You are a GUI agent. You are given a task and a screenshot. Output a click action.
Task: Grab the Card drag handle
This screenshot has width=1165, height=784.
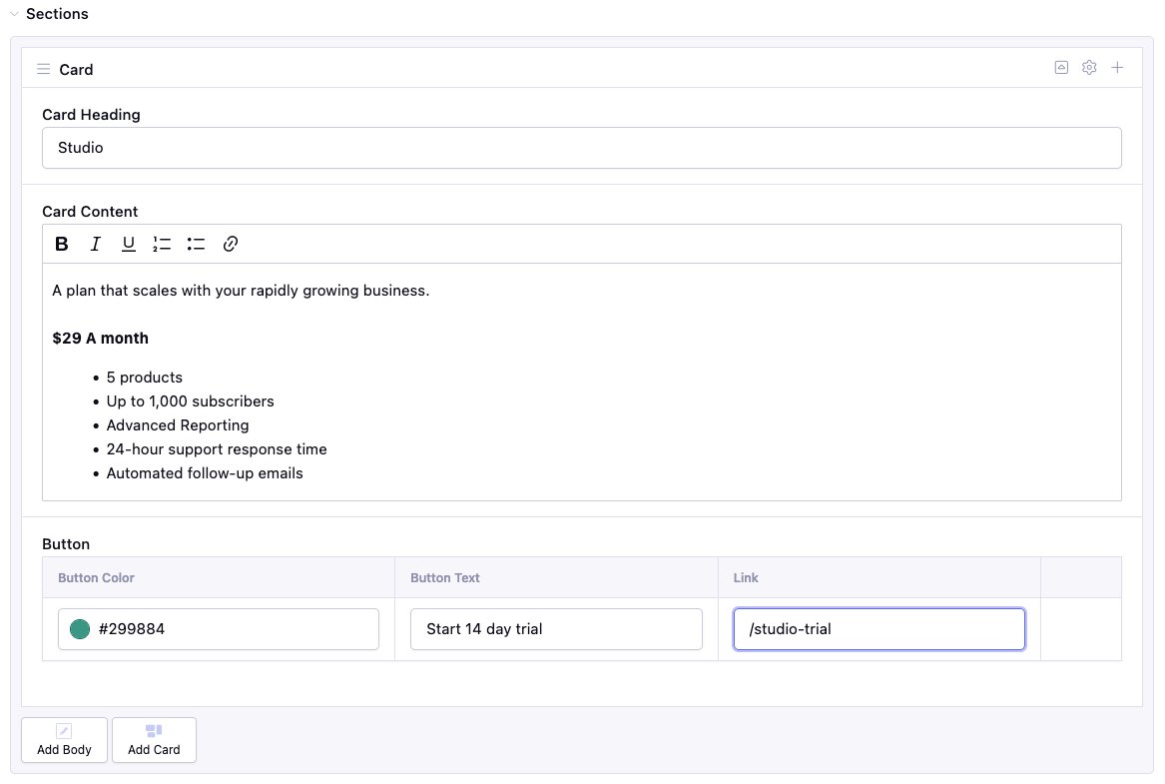[x=43, y=68]
